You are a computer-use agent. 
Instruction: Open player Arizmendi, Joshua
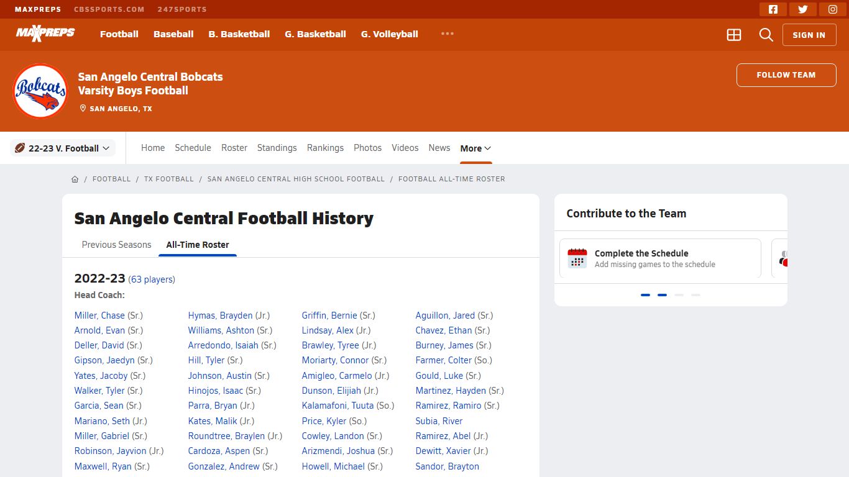pyautogui.click(x=339, y=451)
